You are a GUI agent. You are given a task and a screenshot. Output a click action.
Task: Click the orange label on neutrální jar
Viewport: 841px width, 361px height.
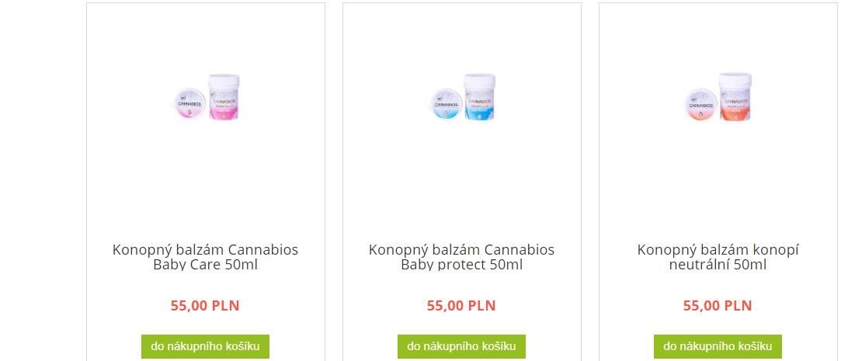736,107
